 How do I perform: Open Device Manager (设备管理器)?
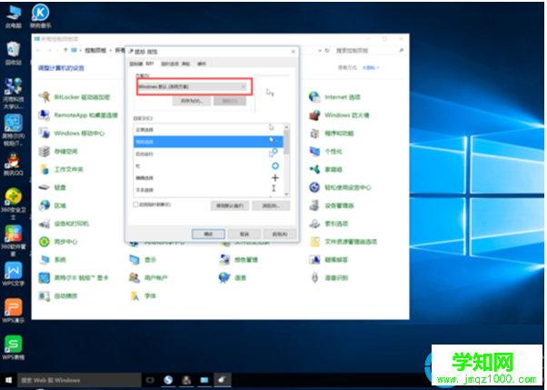tap(332, 205)
